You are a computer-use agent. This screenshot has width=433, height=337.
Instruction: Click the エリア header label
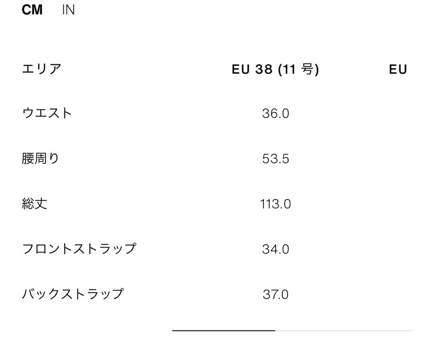pyautogui.click(x=41, y=69)
